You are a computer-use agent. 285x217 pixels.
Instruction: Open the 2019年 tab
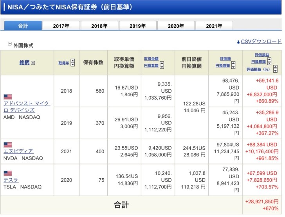pyautogui.click(x=137, y=26)
